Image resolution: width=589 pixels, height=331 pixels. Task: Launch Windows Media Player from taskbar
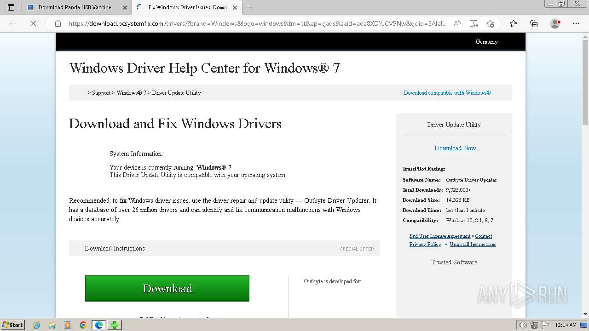(x=68, y=325)
